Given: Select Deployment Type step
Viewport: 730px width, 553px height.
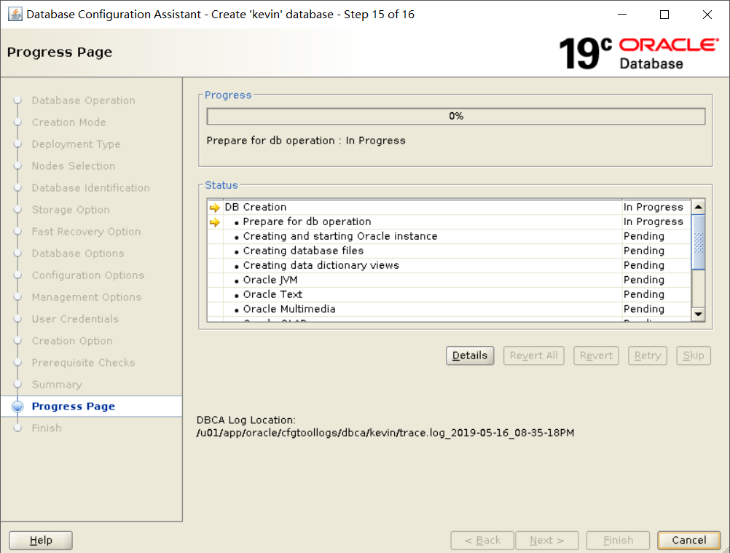Looking at the screenshot, I should [76, 144].
